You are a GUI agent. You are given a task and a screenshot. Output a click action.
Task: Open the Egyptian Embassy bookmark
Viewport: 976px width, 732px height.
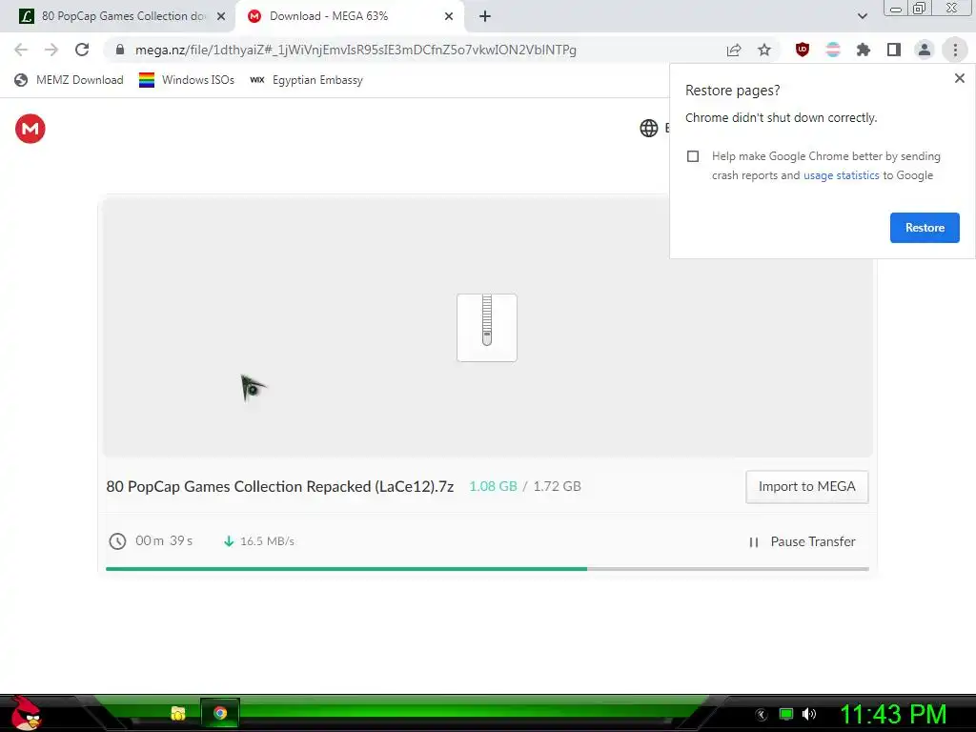[x=306, y=80]
